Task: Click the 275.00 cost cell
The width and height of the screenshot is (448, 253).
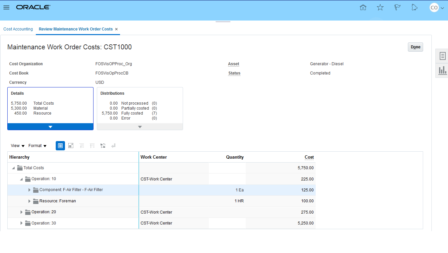Action: [x=307, y=212]
